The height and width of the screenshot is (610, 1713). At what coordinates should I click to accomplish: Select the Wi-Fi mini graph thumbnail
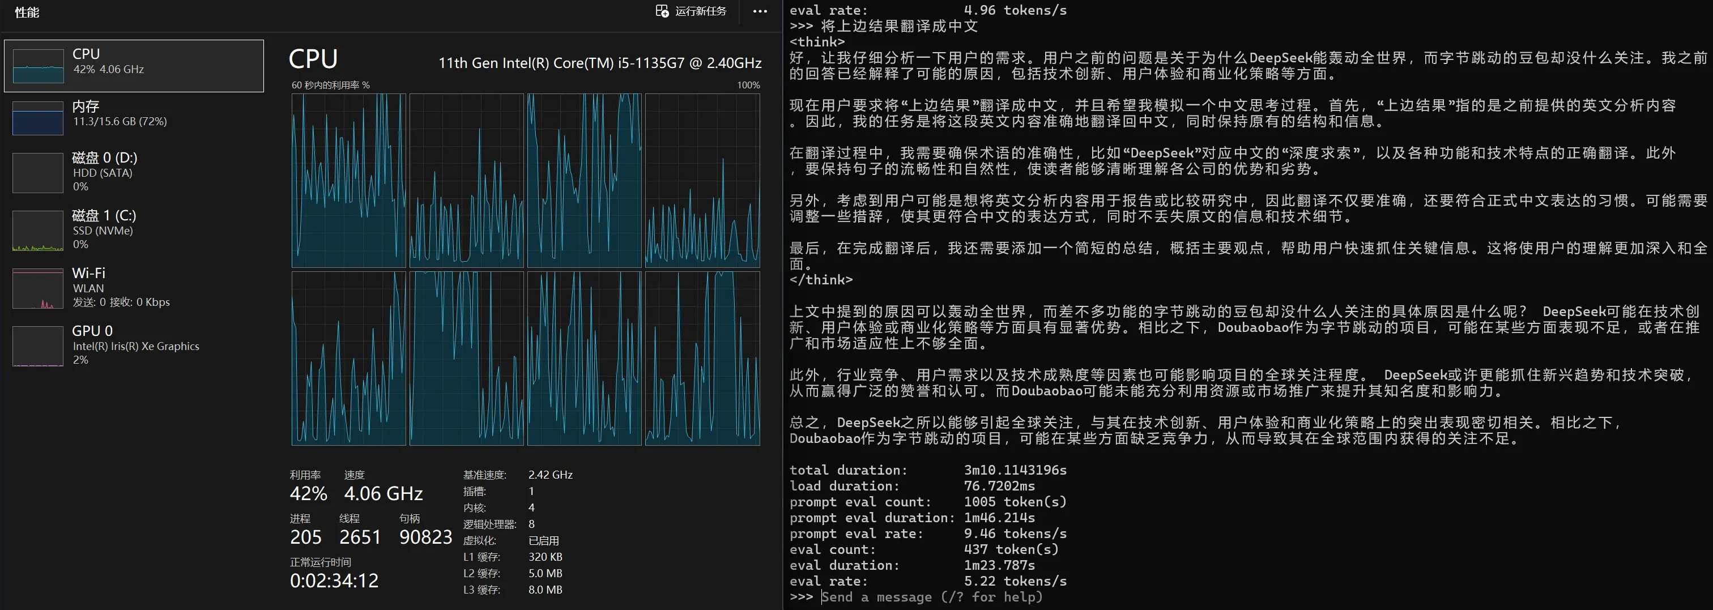click(38, 289)
